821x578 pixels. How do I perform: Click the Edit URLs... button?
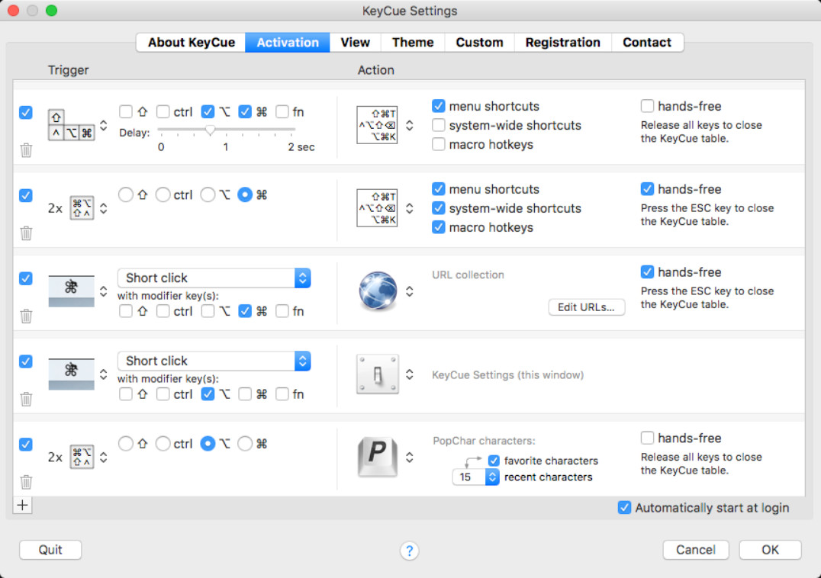tap(587, 307)
